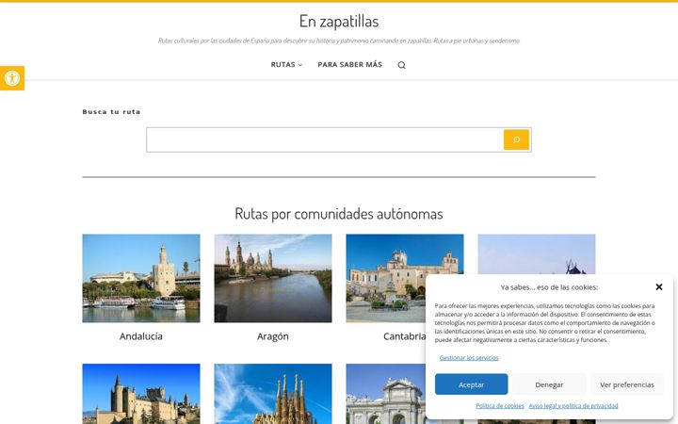
Task: Click the header search magnifier icon
Action: 402,65
